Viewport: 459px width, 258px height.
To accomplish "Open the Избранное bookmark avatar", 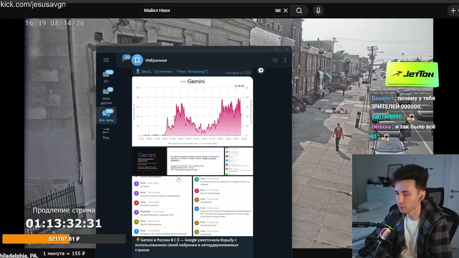I will pos(137,60).
